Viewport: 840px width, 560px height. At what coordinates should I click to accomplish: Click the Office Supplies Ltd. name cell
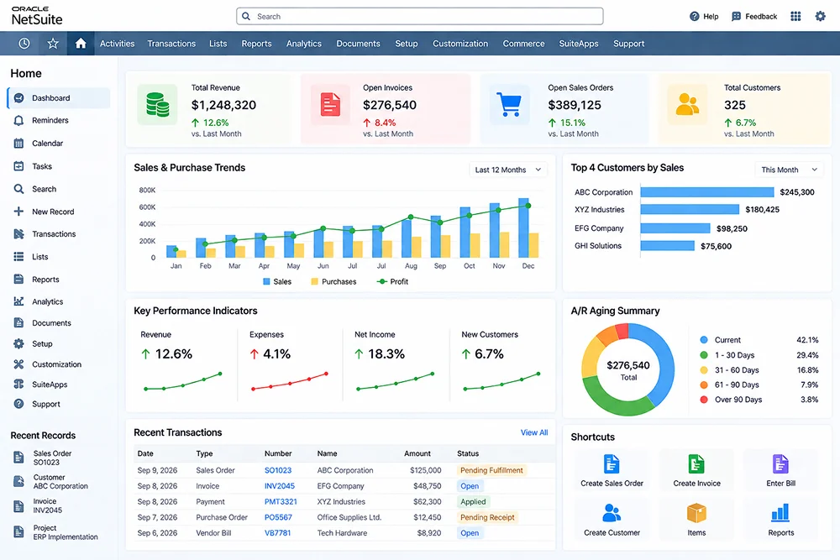pyautogui.click(x=349, y=517)
